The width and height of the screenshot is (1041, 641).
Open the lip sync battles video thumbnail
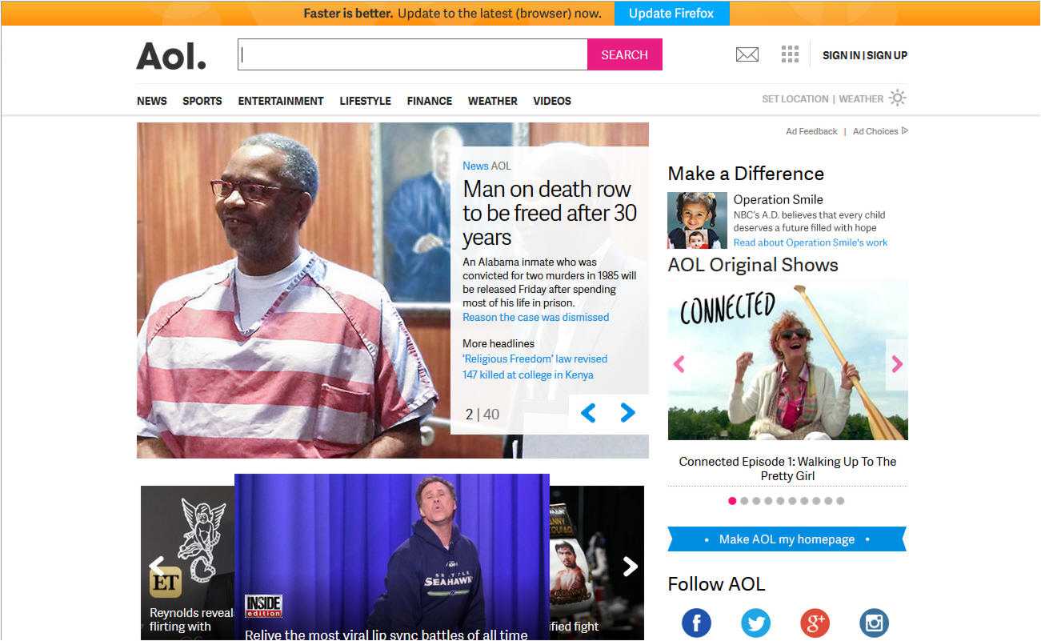tap(392, 557)
